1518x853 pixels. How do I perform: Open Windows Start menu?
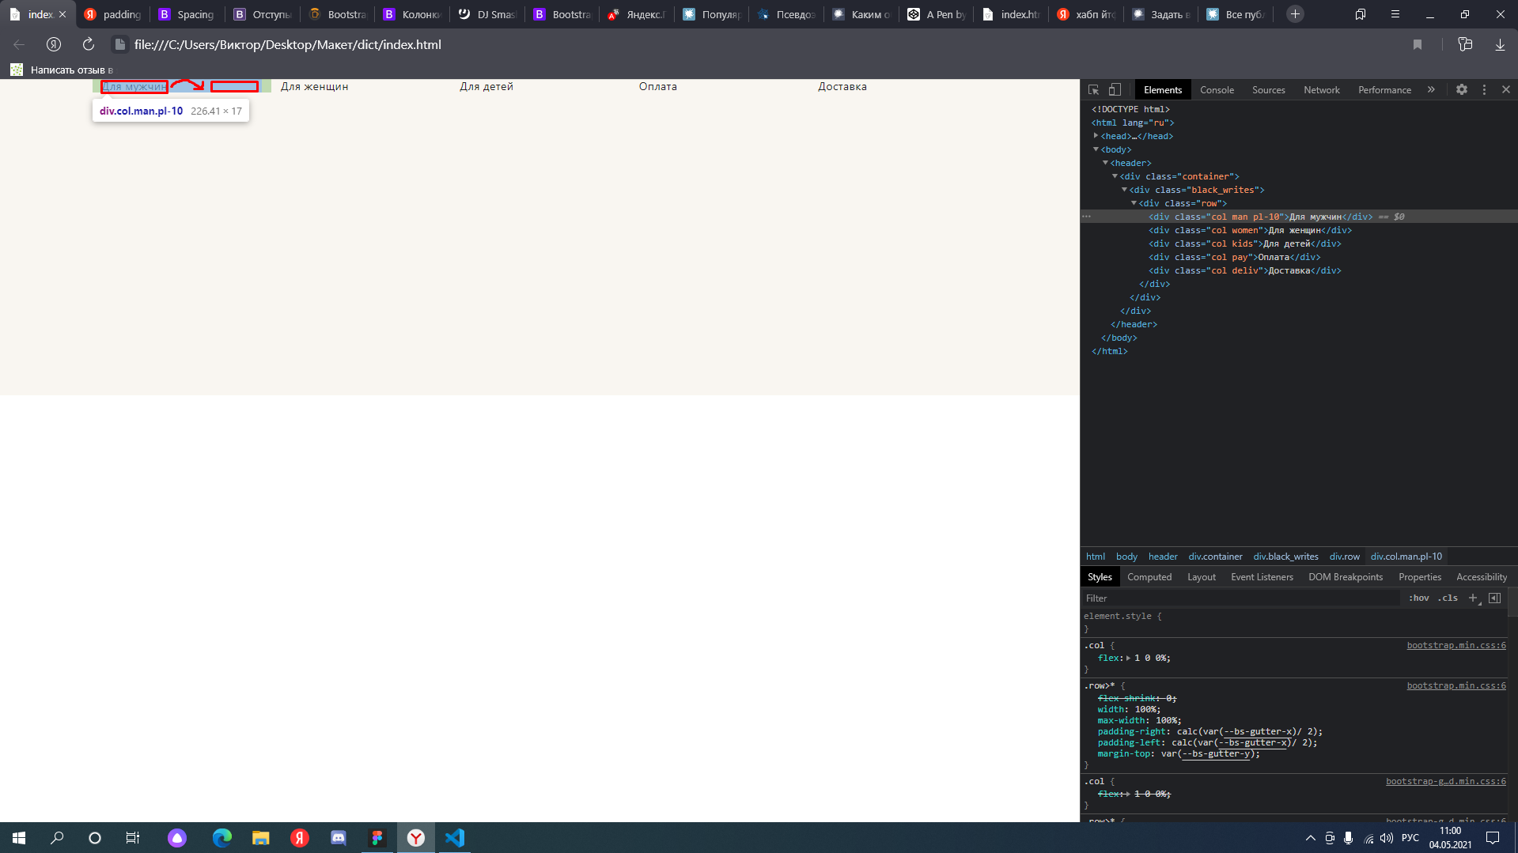tap(19, 838)
